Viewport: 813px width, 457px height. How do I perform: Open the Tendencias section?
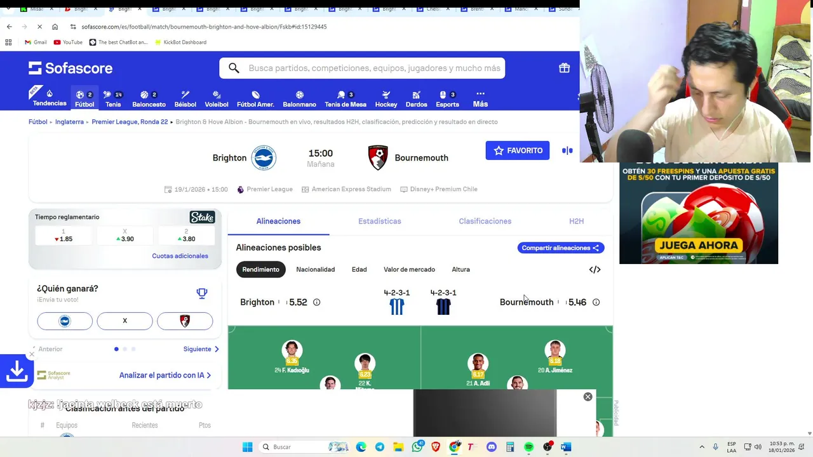click(50, 98)
